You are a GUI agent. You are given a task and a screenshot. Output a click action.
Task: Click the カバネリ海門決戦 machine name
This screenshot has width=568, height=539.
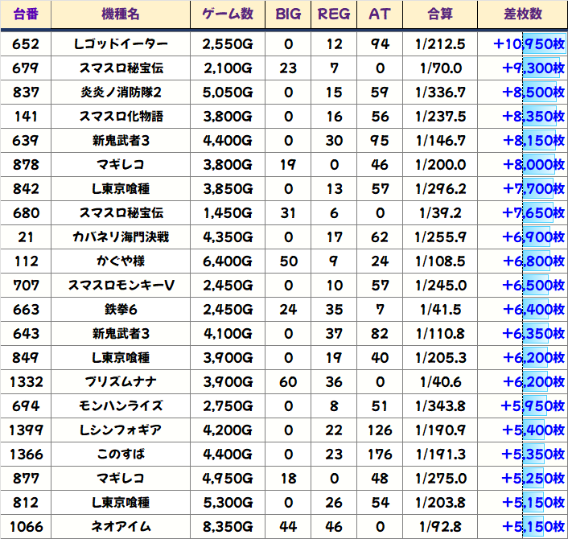(122, 237)
